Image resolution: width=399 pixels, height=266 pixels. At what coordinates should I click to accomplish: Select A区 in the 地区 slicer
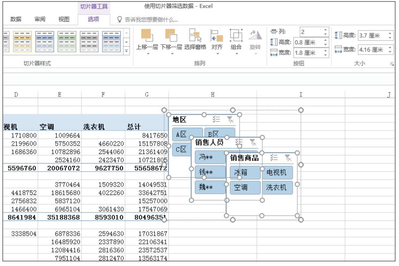(187, 134)
